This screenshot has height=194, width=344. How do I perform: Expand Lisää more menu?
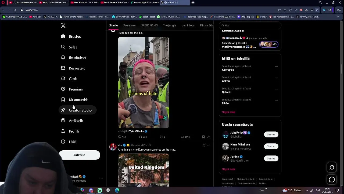(x=69, y=142)
